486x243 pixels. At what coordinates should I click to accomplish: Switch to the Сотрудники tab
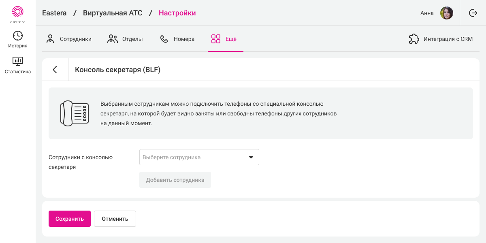click(68, 39)
